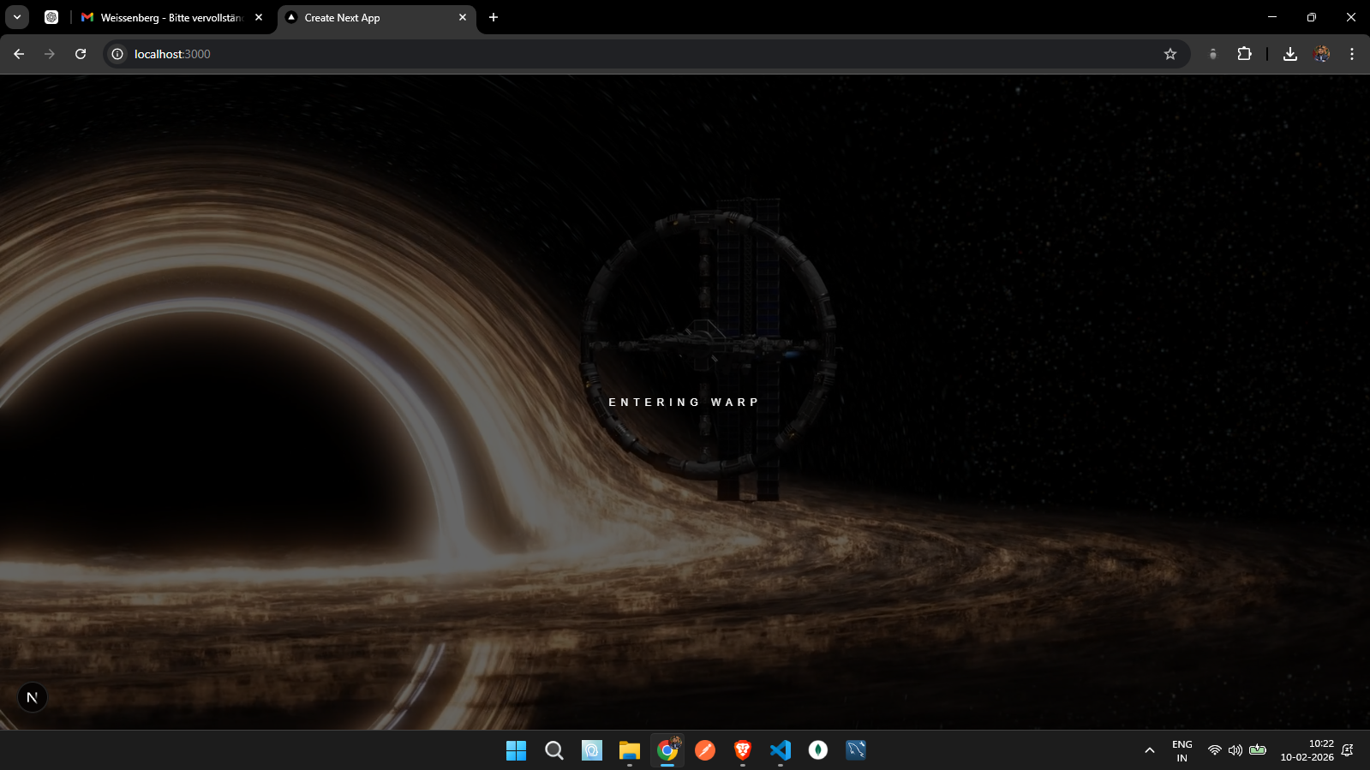
Task: Open a new browser tab
Action: pyautogui.click(x=494, y=17)
